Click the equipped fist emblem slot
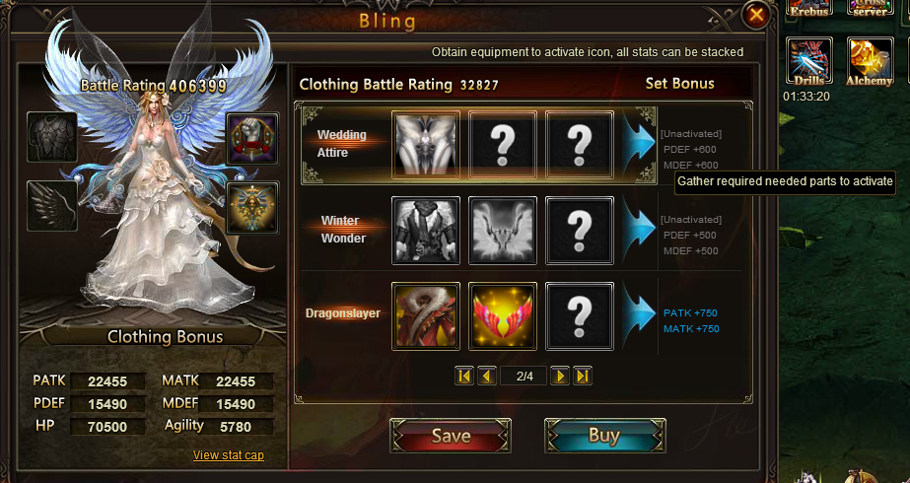 pyautogui.click(x=252, y=139)
